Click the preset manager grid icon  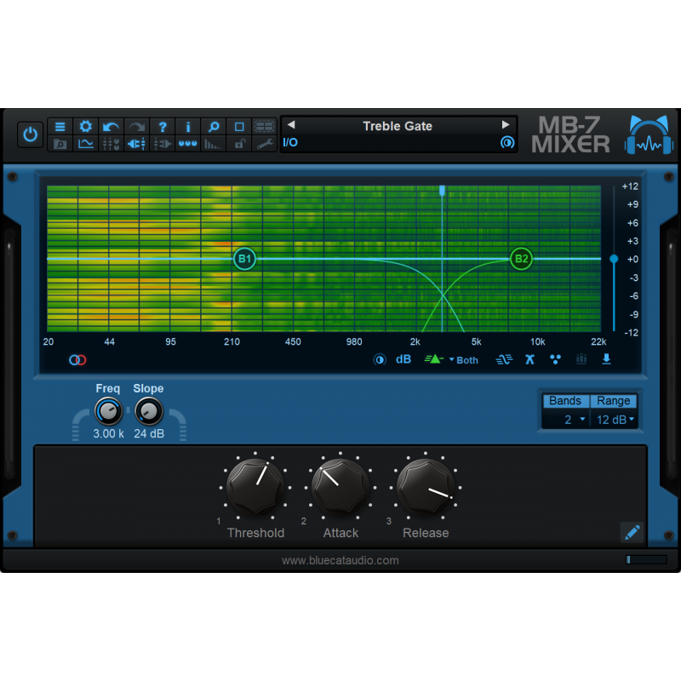coord(266,125)
